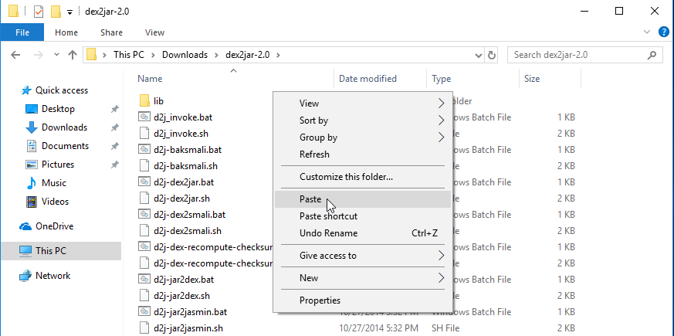674x336 pixels.
Task: Sort by the Date modified column header
Action: tap(367, 79)
